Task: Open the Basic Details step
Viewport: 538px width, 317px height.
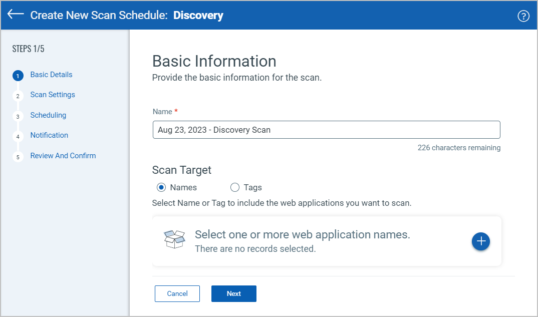Action: (x=51, y=74)
